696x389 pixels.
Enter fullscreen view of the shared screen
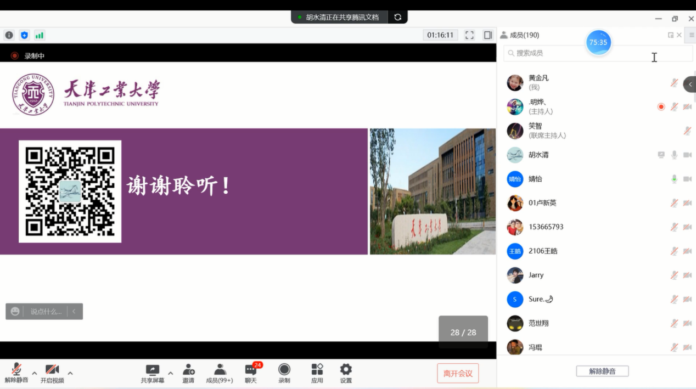469,35
